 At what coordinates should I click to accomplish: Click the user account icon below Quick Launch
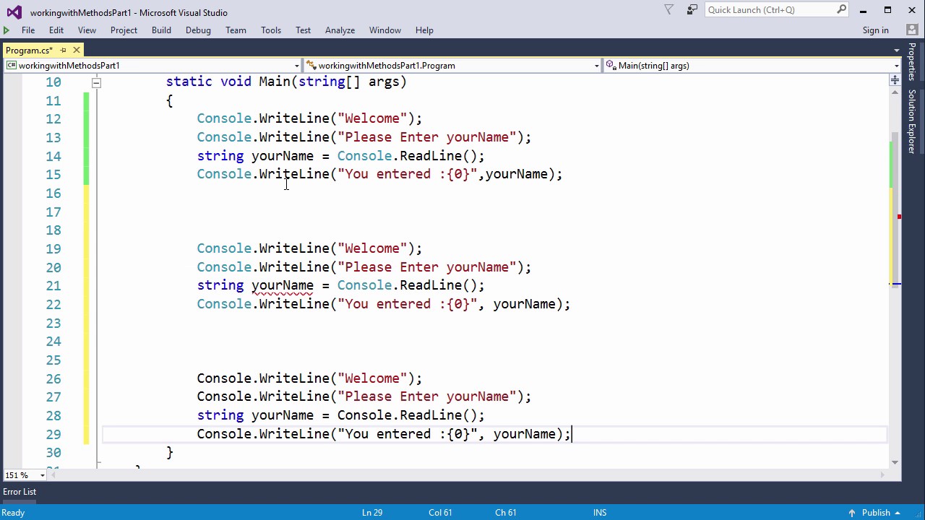[912, 30]
